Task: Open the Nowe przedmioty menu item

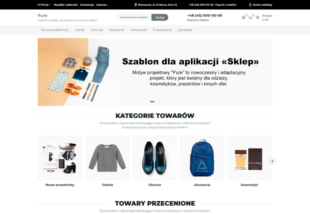Action: tap(55, 30)
